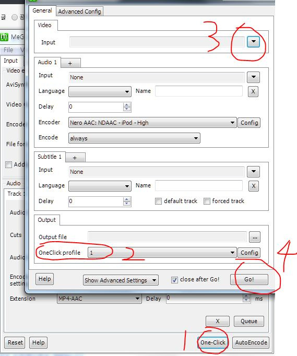Click the Subtitle Name text field
The height and width of the screenshot is (356, 297).
pyautogui.click(x=199, y=185)
